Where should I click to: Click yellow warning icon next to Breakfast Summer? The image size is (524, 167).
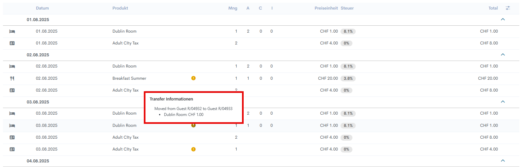pyautogui.click(x=193, y=78)
